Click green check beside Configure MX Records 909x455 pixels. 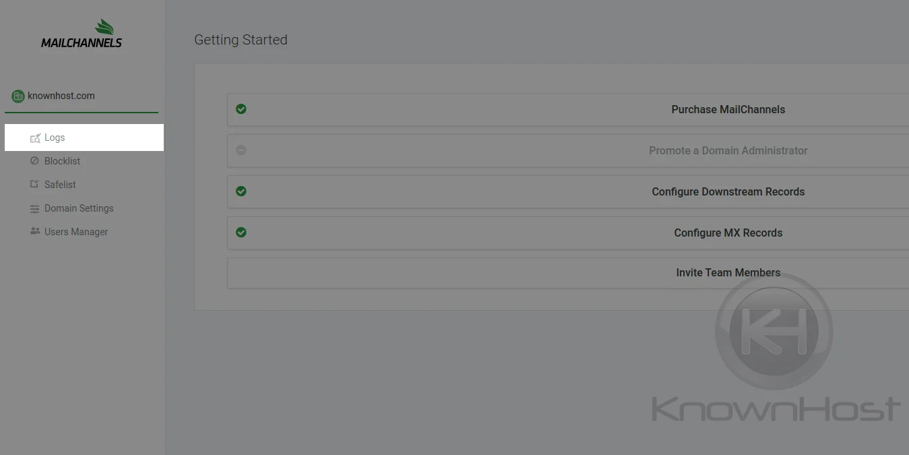(241, 233)
